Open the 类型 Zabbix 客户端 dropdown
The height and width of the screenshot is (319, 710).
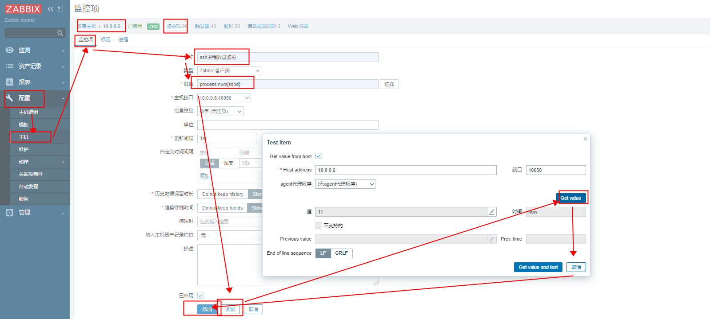pos(229,70)
